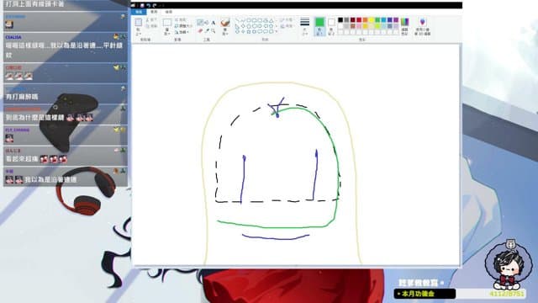Pick the Right triangle shape in second row
The width and height of the screenshot is (538, 303).
pos(237,26)
